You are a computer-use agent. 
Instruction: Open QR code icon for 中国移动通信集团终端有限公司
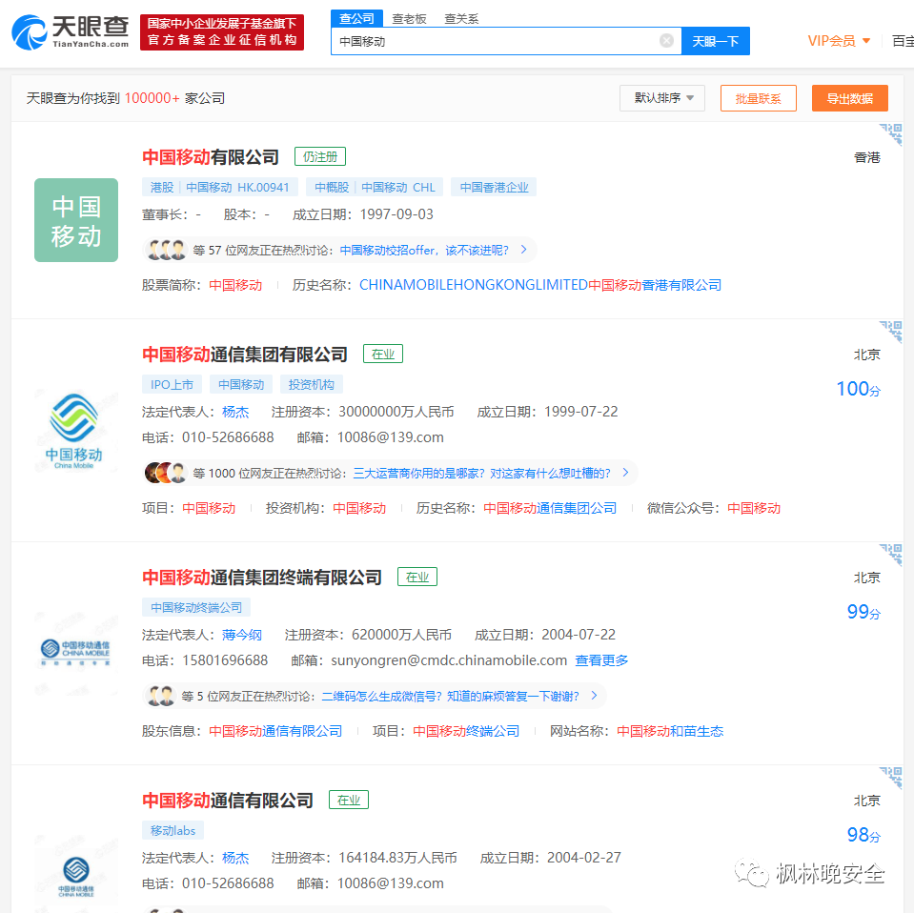click(x=891, y=555)
